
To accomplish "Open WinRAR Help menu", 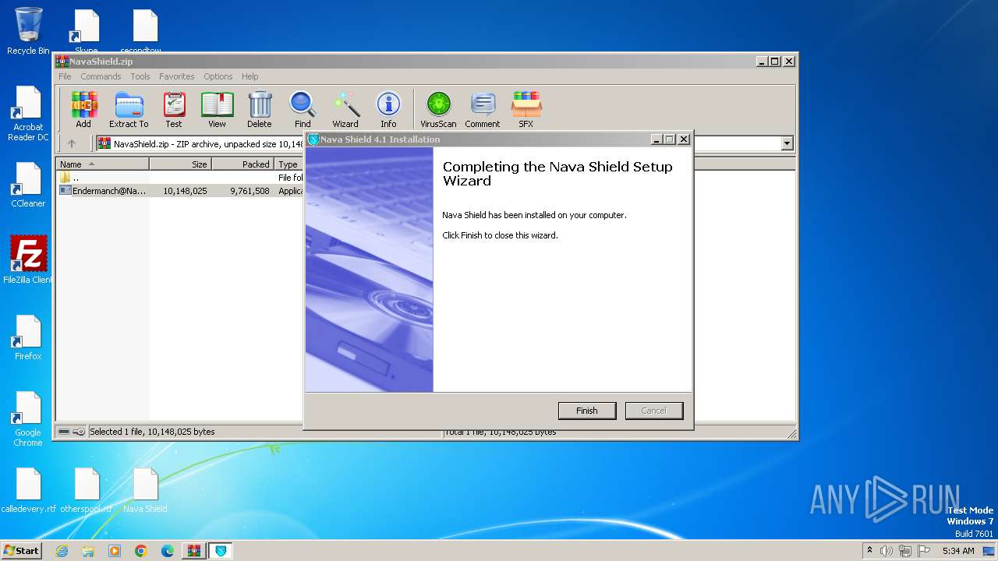I will coord(249,76).
